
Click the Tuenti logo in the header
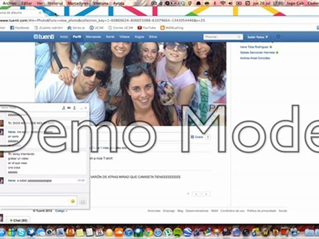point(44,37)
